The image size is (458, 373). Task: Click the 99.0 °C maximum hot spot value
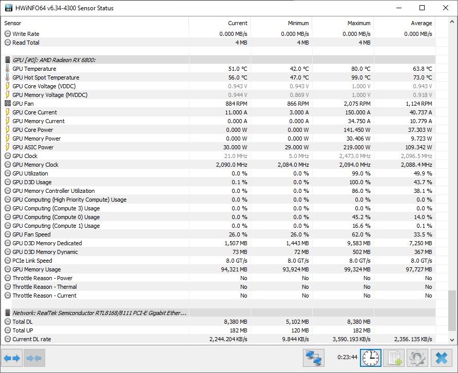(361, 77)
